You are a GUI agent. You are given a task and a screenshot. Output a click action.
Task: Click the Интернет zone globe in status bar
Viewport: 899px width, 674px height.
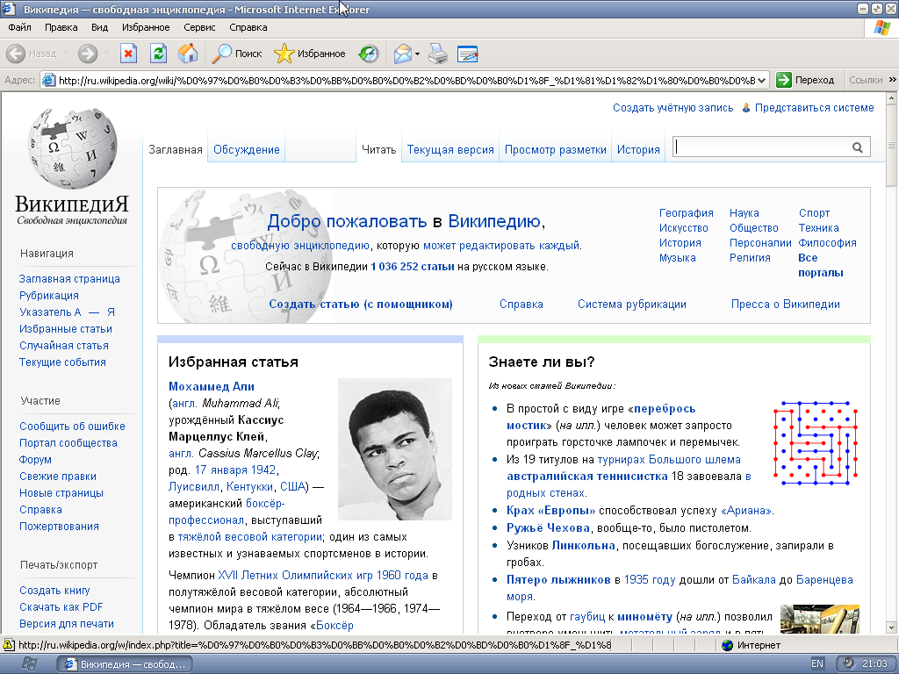(727, 645)
